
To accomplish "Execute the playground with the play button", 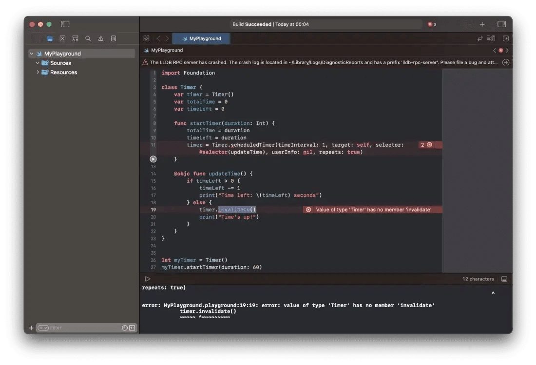I will (148, 279).
